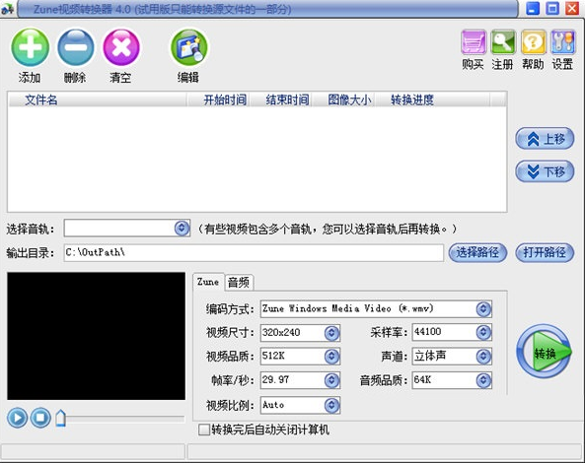585x463 pixels.
Task: Click the 购买 shopping cart icon
Action: (474, 42)
